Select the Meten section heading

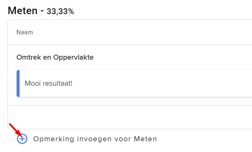tap(22, 11)
